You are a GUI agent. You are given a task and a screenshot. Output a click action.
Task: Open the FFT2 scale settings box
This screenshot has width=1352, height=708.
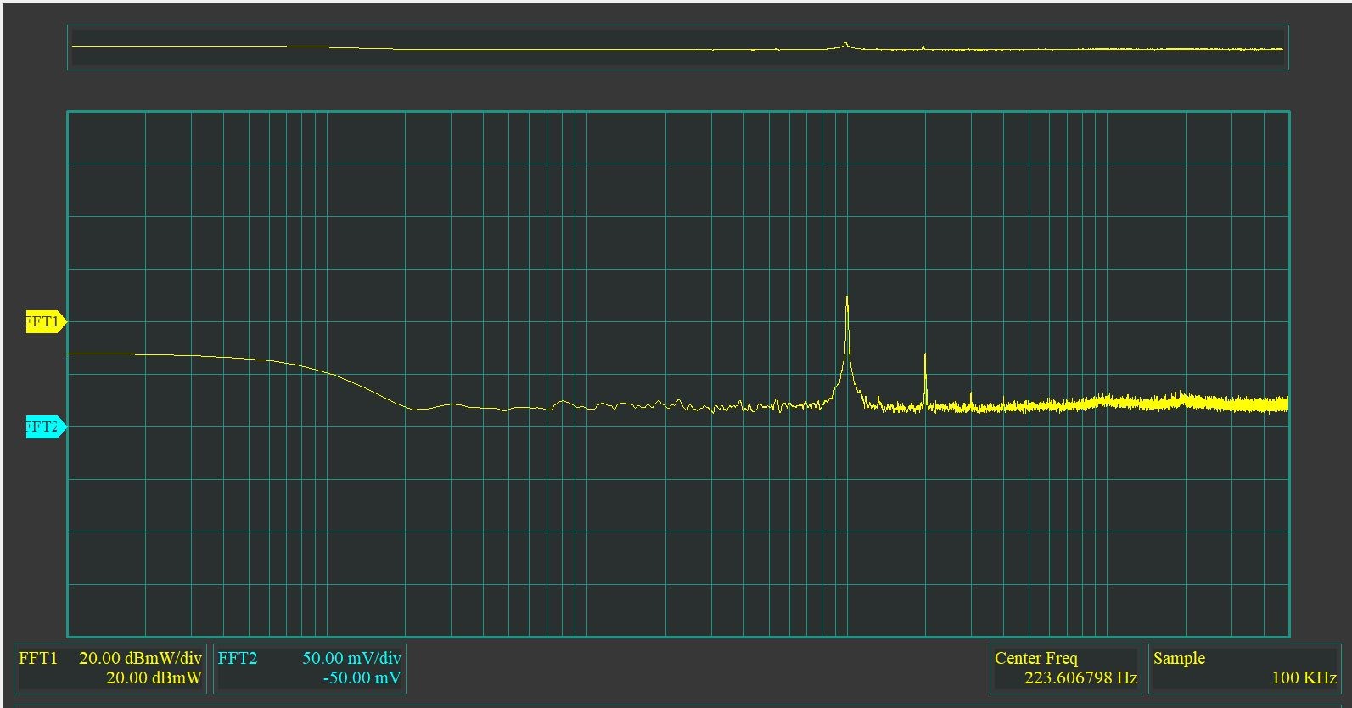(310, 668)
